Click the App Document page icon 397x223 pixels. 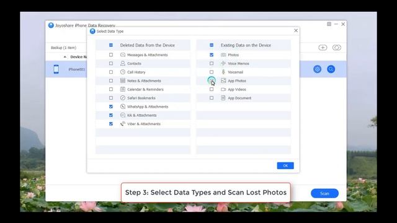coord(223,98)
